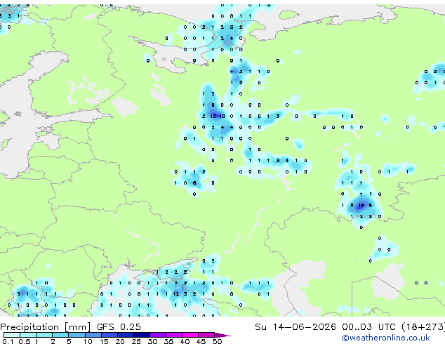This screenshot has width=445, height=344.
Task: Click the legend swatch between 0.1 and 0.5
Action: pos(12,335)
